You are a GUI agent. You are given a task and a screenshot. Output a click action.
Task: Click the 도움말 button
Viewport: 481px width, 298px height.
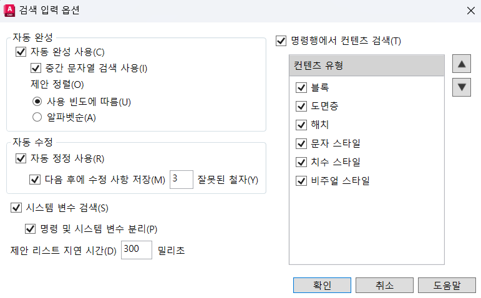coord(447,286)
